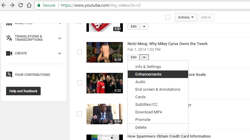
Task: Select Download MP4 menu item
Action: click(x=158, y=112)
